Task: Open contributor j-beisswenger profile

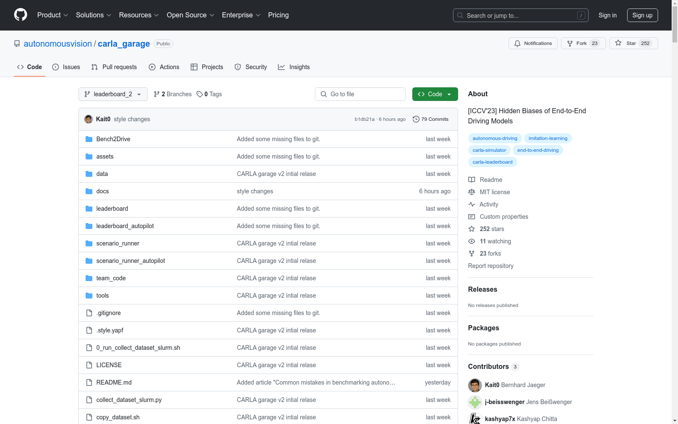Action: click(504, 402)
